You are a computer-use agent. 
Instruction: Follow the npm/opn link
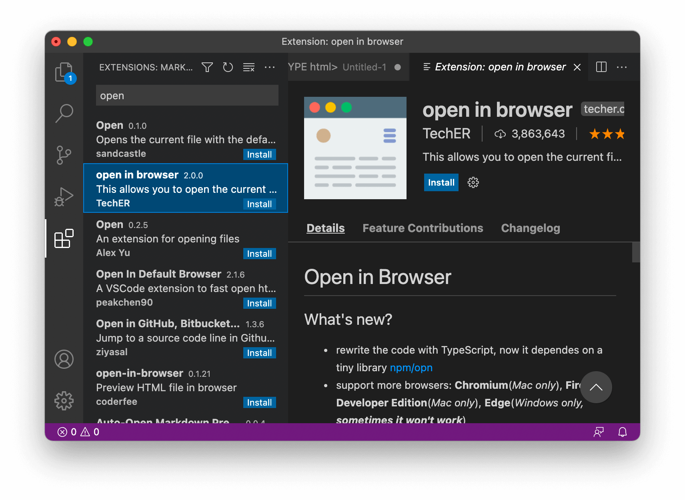tap(411, 368)
